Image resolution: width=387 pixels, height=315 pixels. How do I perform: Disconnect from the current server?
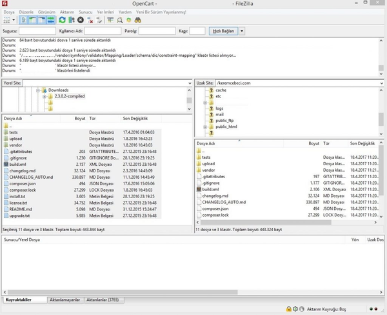tap(90, 20)
